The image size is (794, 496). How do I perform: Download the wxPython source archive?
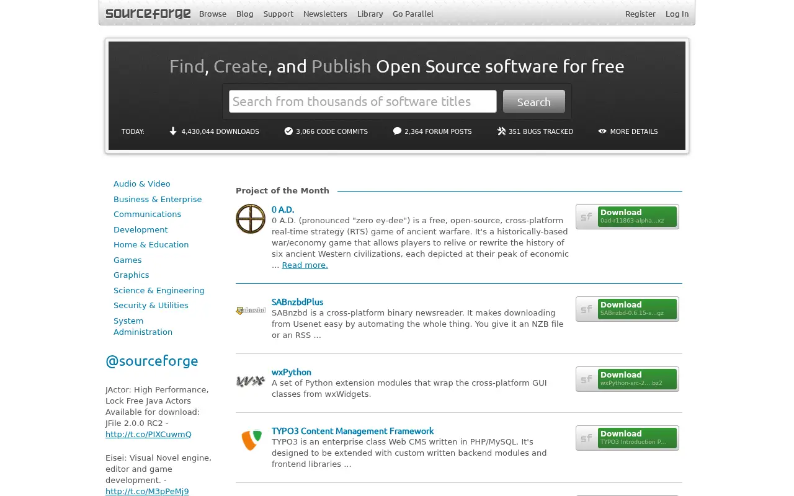click(627, 379)
